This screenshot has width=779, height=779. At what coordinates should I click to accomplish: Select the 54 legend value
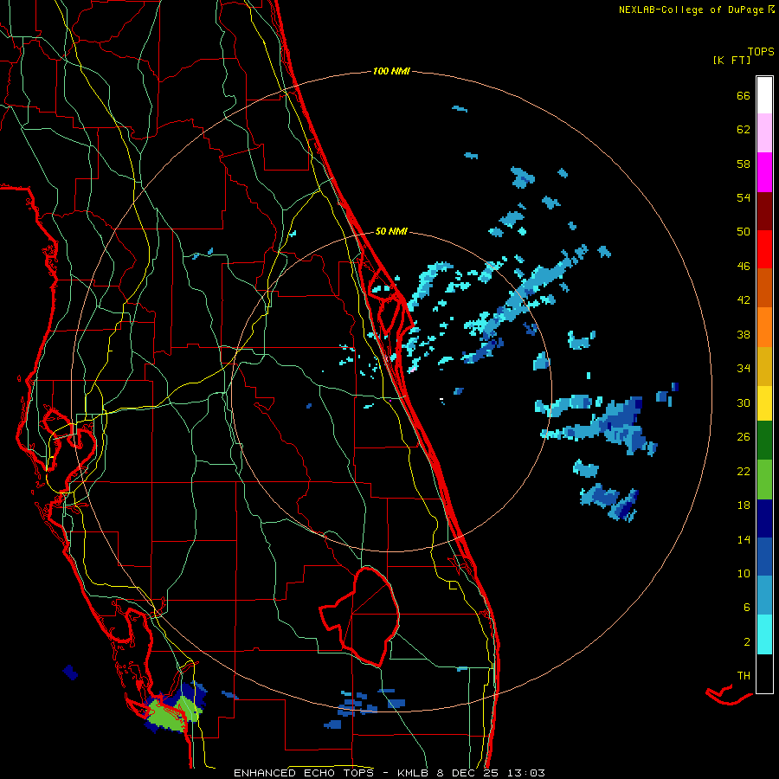[x=744, y=197]
